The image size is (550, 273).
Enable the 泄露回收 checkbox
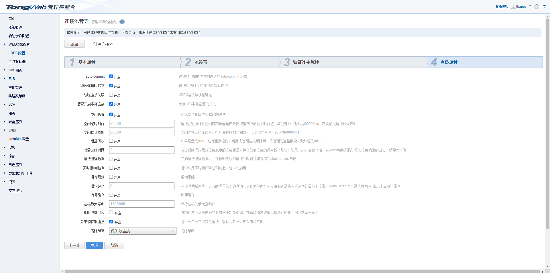[x=111, y=141]
